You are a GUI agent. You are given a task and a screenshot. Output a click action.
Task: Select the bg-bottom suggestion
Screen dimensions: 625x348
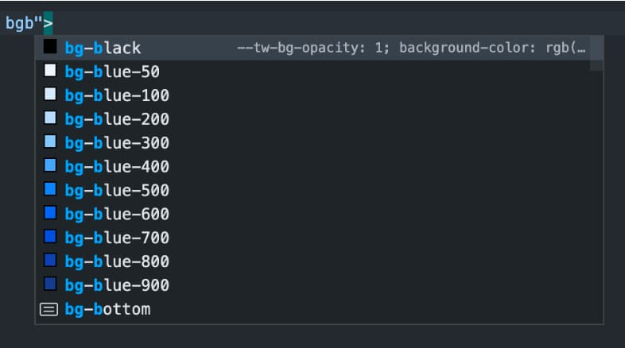107,309
